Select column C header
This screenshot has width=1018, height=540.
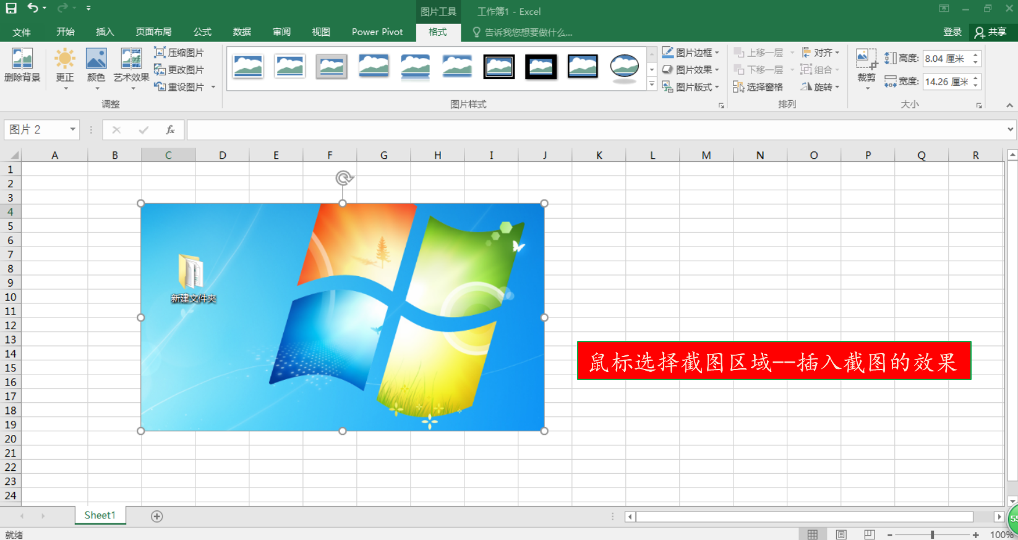168,155
